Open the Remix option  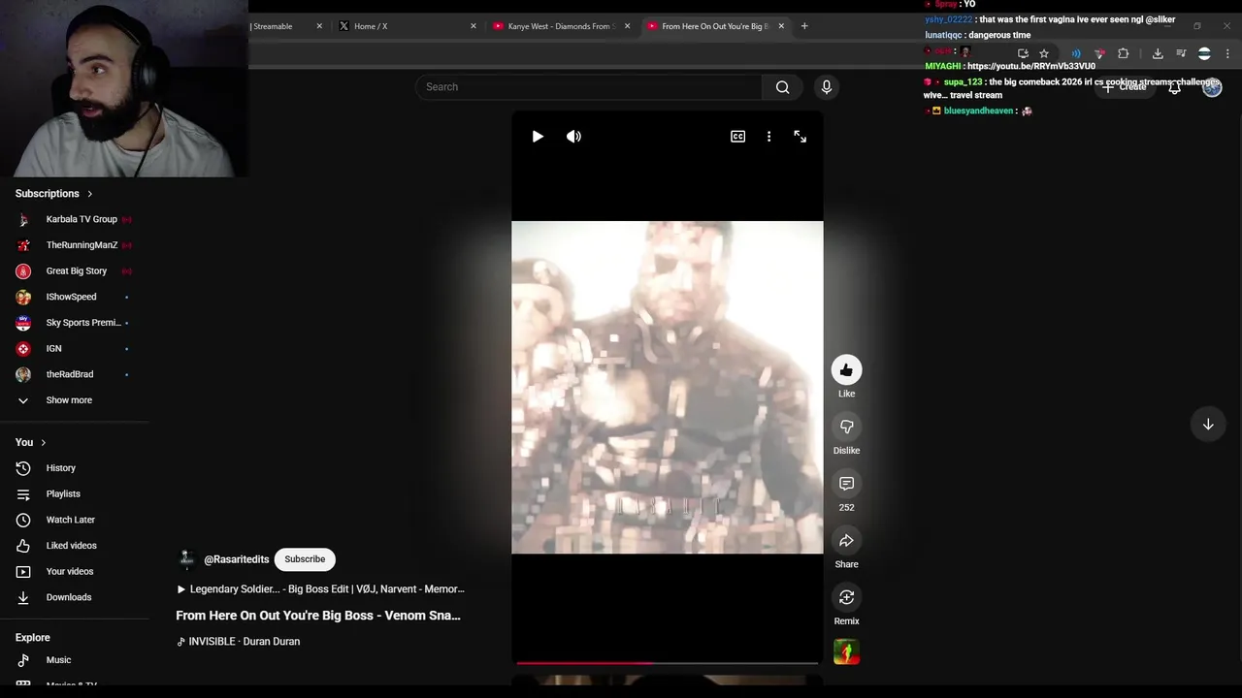click(846, 597)
